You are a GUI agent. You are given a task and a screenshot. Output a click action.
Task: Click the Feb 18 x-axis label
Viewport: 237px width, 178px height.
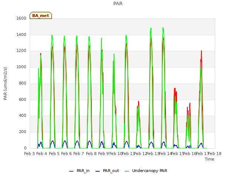click(x=215, y=154)
